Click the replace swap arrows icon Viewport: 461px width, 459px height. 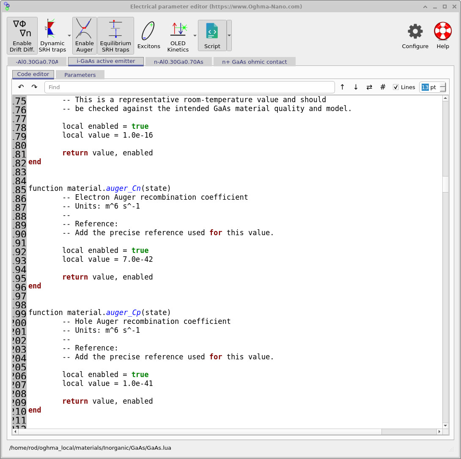tap(369, 87)
